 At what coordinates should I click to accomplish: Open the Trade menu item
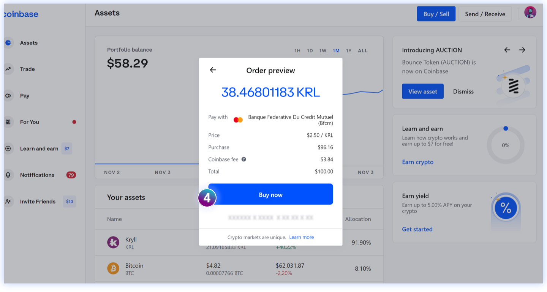pos(27,69)
